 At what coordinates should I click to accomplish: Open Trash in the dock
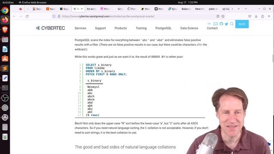pyautogui.click(x=5, y=137)
